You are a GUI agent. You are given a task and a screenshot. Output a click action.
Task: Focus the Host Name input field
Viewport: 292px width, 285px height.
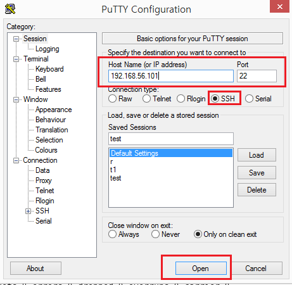tap(171, 76)
